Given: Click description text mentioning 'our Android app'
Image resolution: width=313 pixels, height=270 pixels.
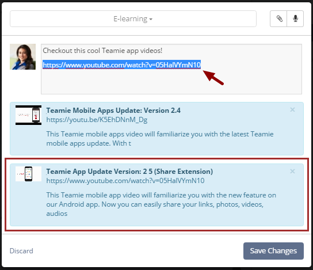Looking at the screenshot, I should click(x=161, y=204).
